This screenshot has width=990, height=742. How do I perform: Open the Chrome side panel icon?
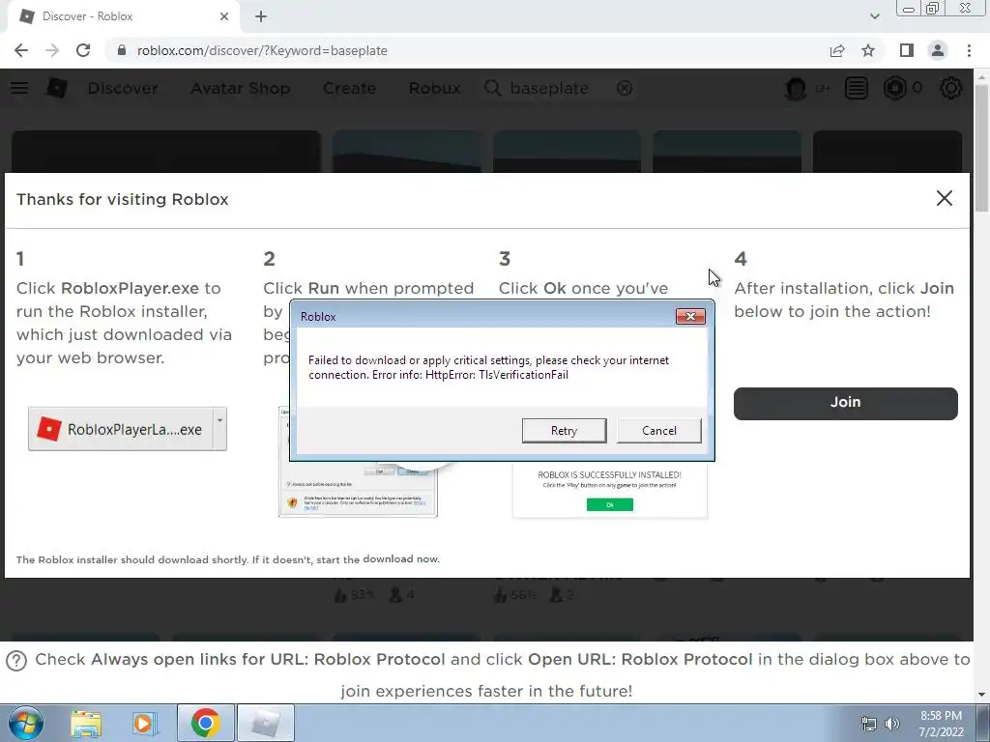point(907,50)
